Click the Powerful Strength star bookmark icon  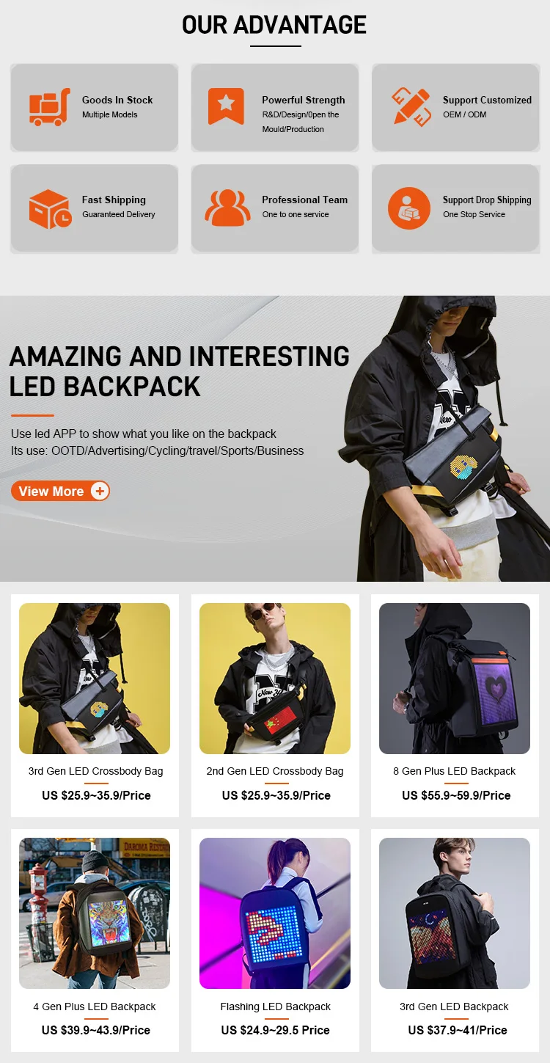pyautogui.click(x=226, y=106)
